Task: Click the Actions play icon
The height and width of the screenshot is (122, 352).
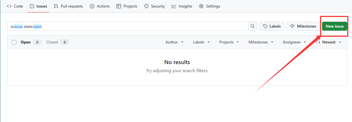Action: [92, 6]
